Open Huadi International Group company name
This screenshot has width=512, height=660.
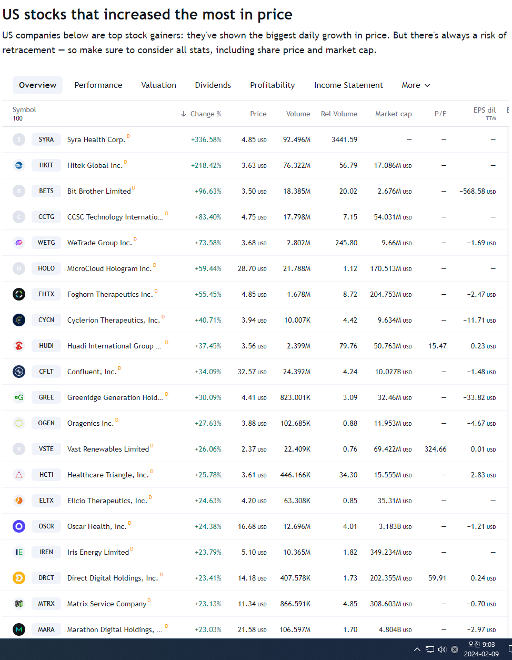pyautogui.click(x=114, y=346)
